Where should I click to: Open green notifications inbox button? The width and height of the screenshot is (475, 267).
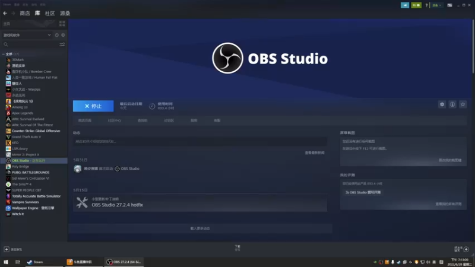(x=416, y=5)
